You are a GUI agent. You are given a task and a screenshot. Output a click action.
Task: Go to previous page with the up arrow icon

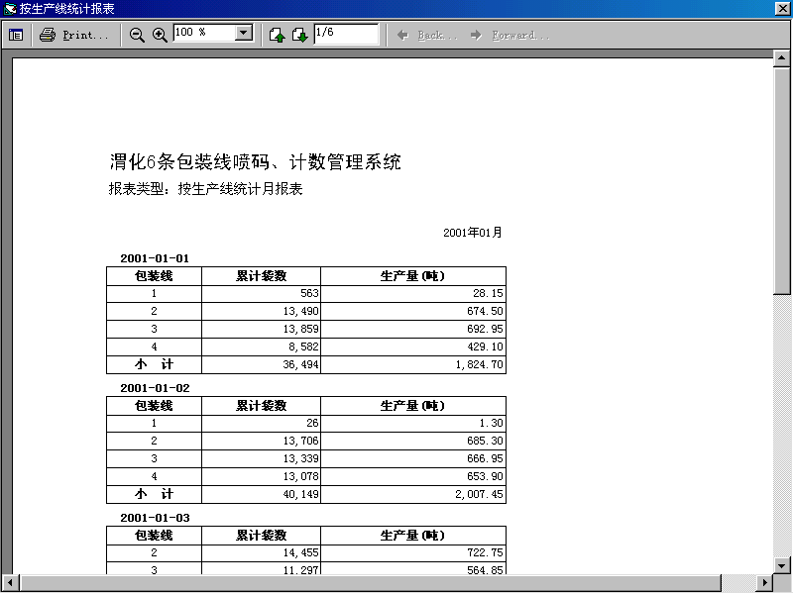click(x=277, y=35)
